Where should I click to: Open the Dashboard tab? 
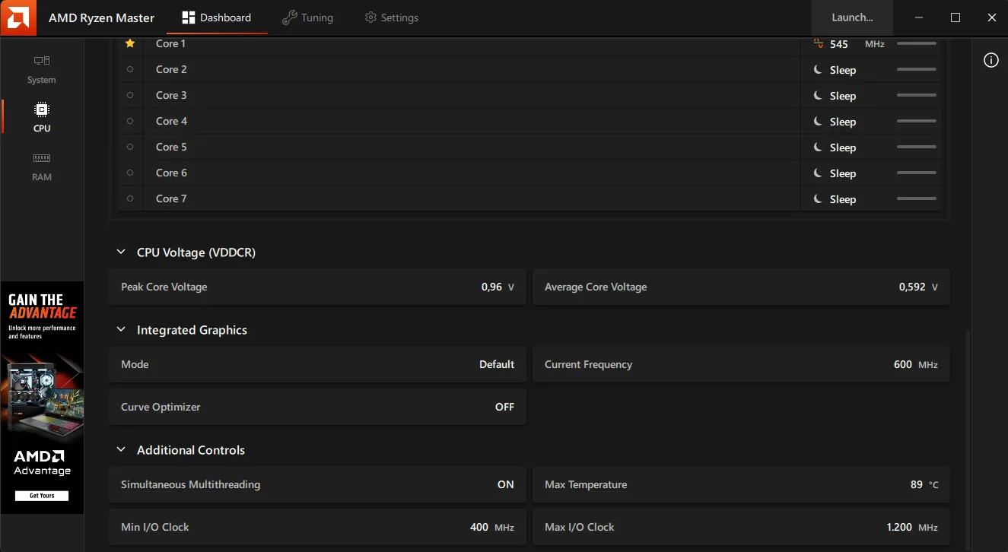217,17
